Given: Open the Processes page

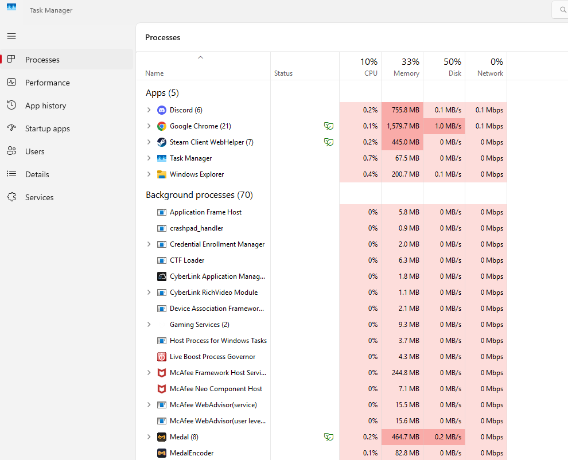Looking at the screenshot, I should tap(67, 60).
